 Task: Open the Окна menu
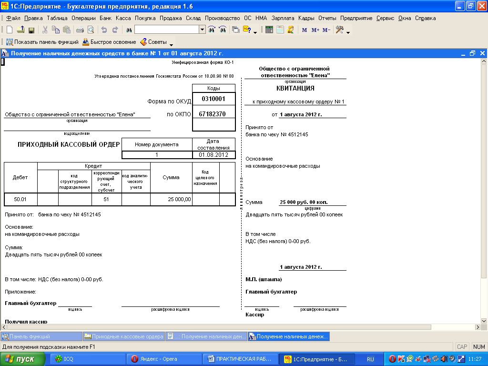[x=405, y=18]
